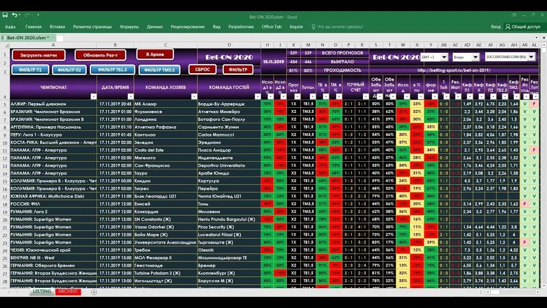Image resolution: width=547 pixels, height=308 pixels.
Task: Open Кеф ТБ2.5 column filter arrow
Action: click(506, 97)
